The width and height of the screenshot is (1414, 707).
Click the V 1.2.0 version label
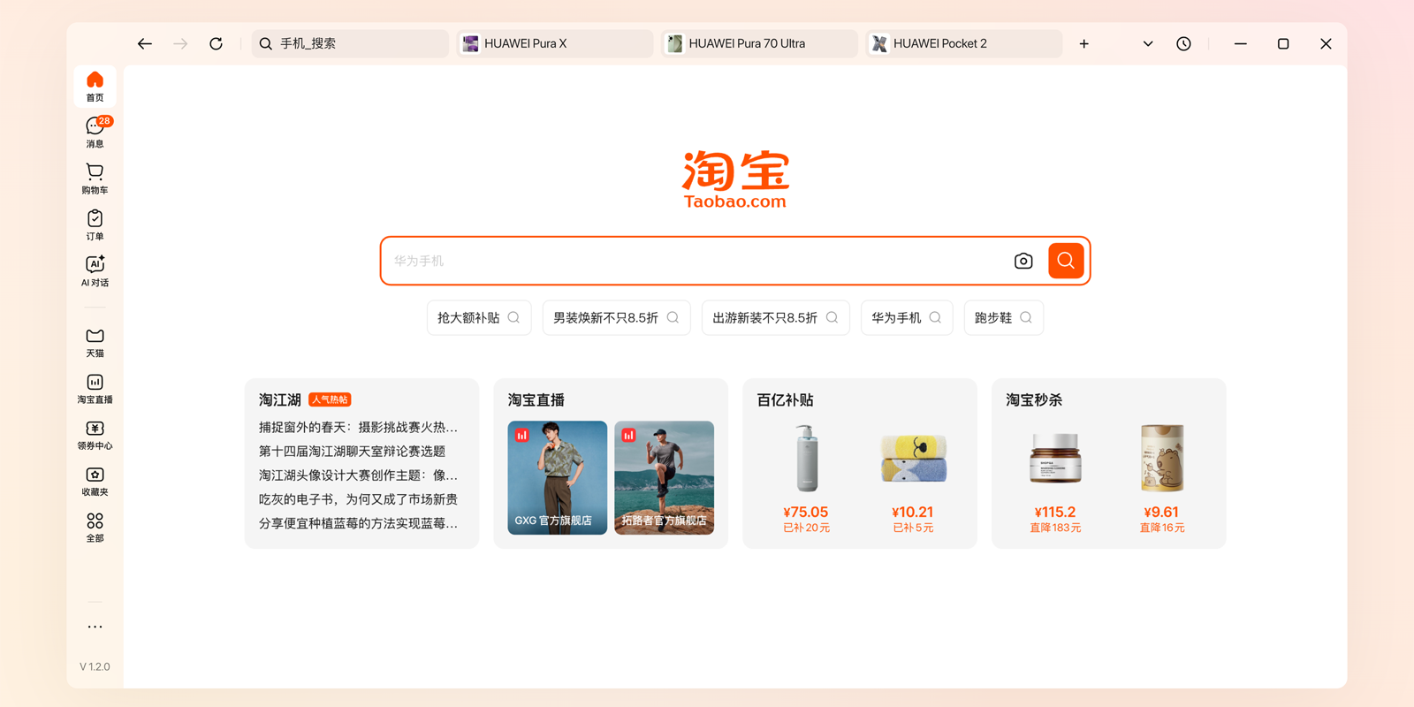click(x=95, y=666)
